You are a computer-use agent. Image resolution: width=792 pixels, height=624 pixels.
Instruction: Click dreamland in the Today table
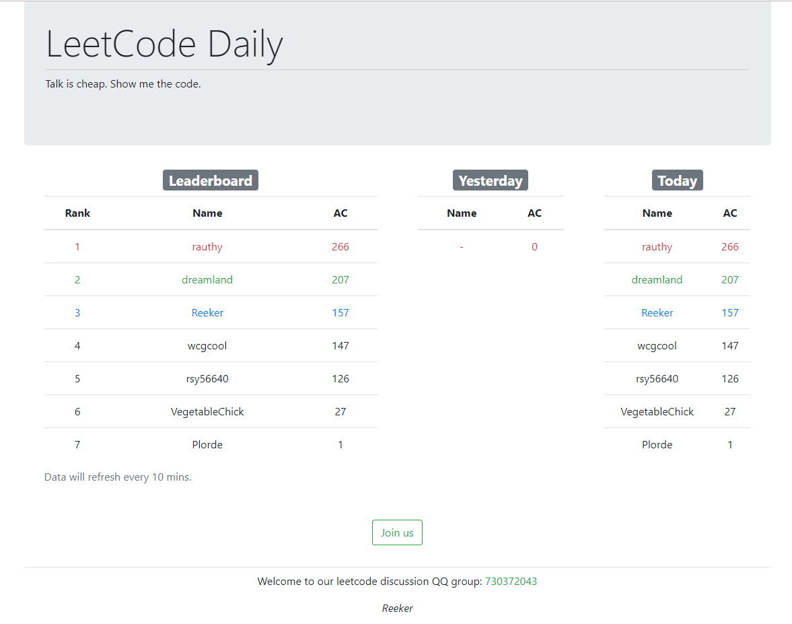coord(657,279)
